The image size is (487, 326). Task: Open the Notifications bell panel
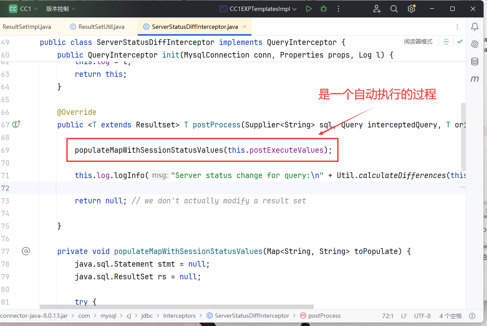tap(475, 27)
